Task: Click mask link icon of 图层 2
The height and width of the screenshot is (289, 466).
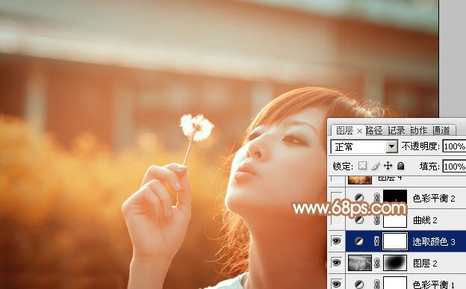Action: tap(376, 263)
